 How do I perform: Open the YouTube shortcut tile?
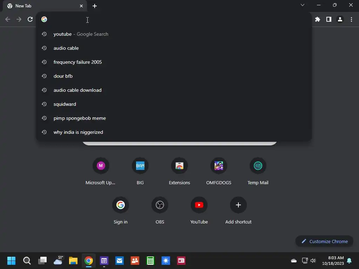[199, 211]
